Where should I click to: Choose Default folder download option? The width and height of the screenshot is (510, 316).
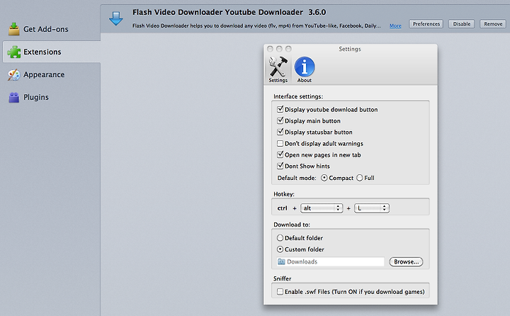click(x=280, y=238)
